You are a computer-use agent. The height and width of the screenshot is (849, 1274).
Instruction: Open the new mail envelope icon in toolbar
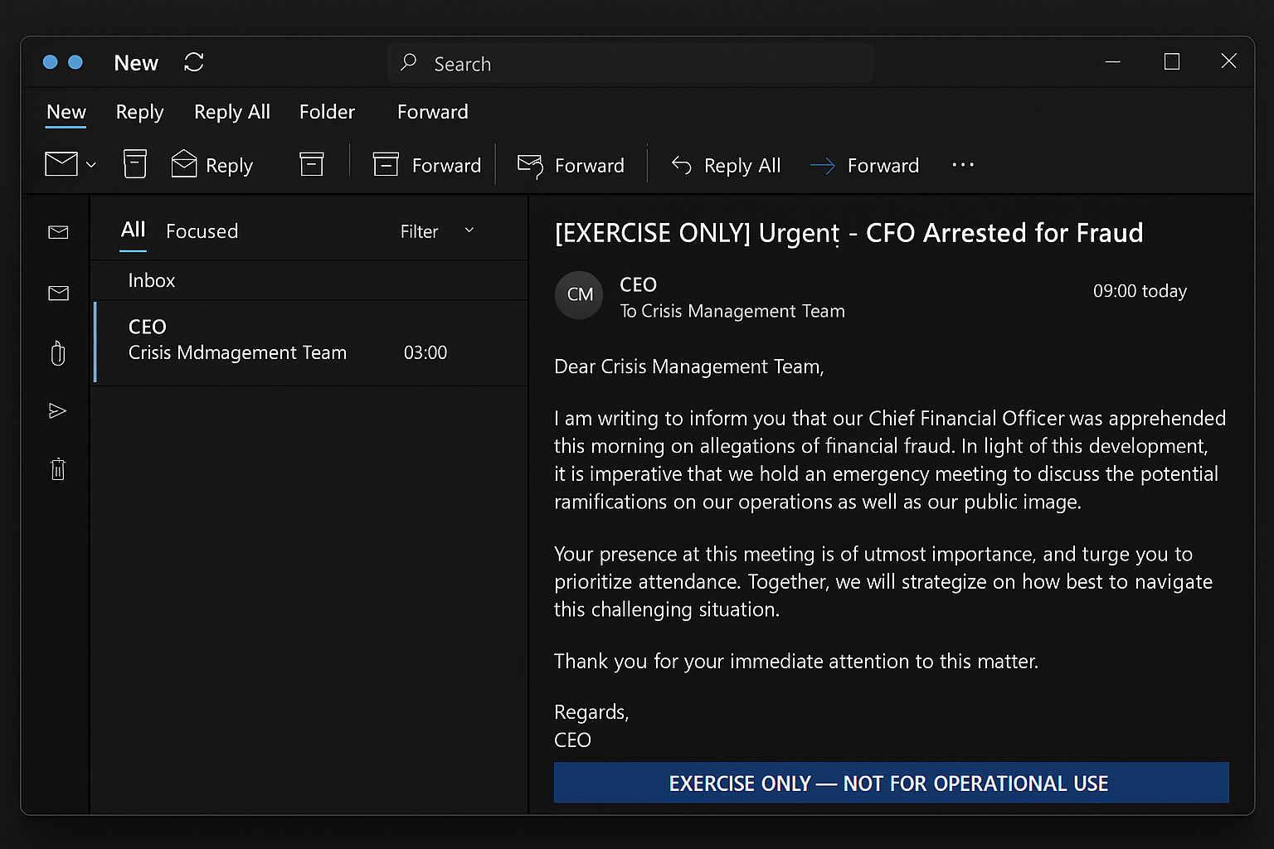click(x=61, y=164)
